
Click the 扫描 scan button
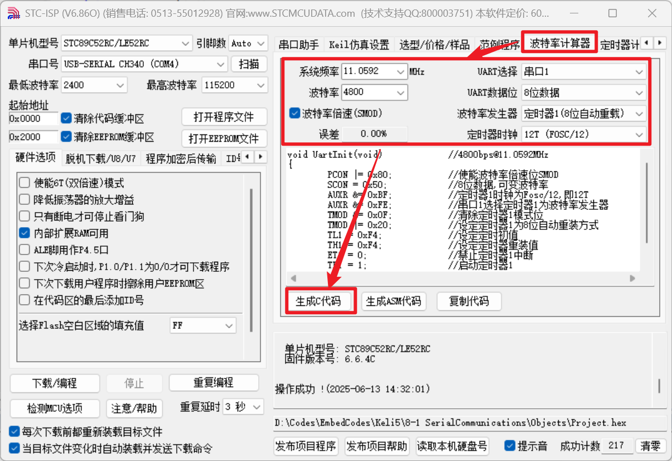pos(249,64)
